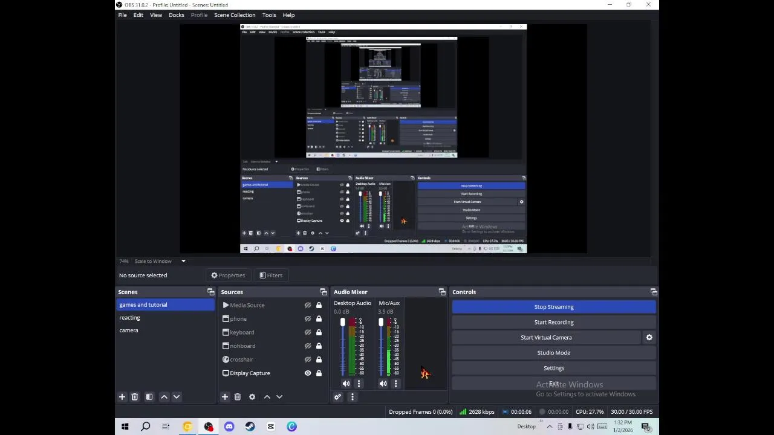Open Desktop Audio three-dot options
774x435 pixels.
[359, 384]
